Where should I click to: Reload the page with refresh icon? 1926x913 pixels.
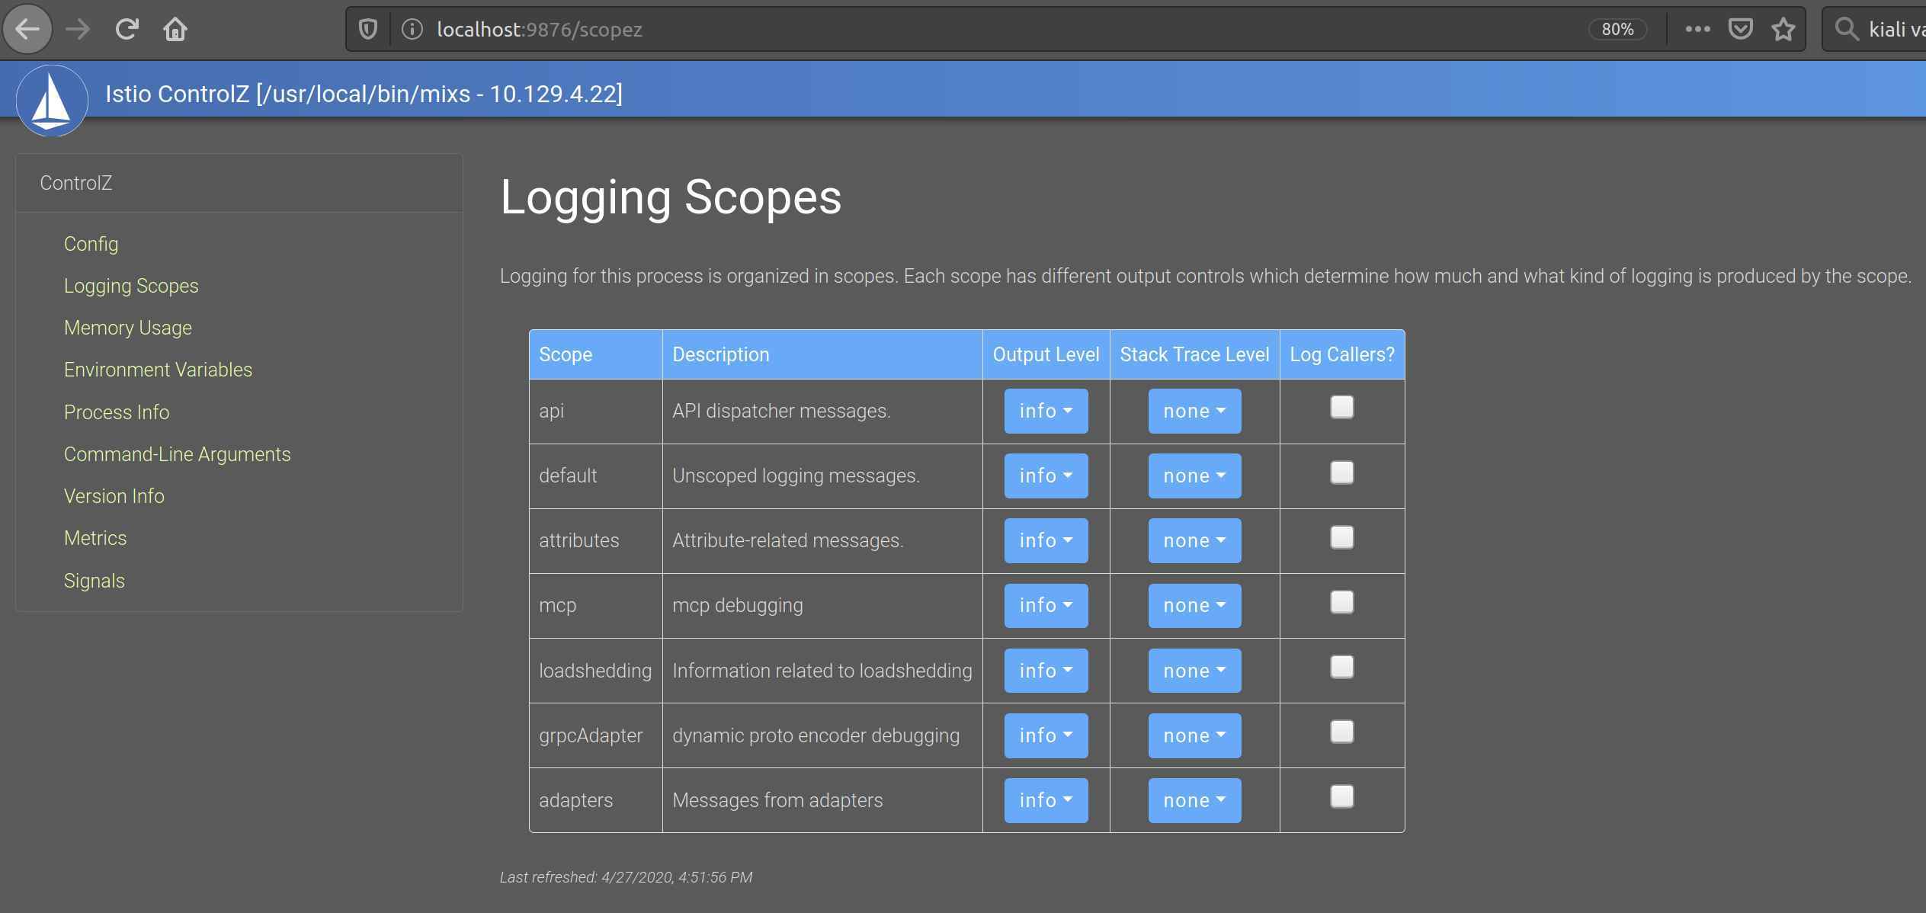coord(127,30)
